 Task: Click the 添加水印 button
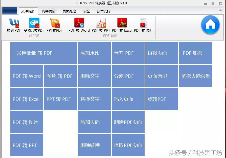pyautogui.click(x=94, y=53)
